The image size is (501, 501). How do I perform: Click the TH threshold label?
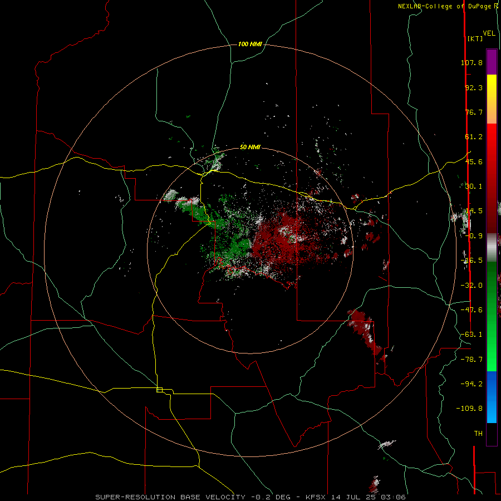(478, 434)
